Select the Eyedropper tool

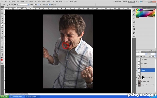[x=2, y=20]
